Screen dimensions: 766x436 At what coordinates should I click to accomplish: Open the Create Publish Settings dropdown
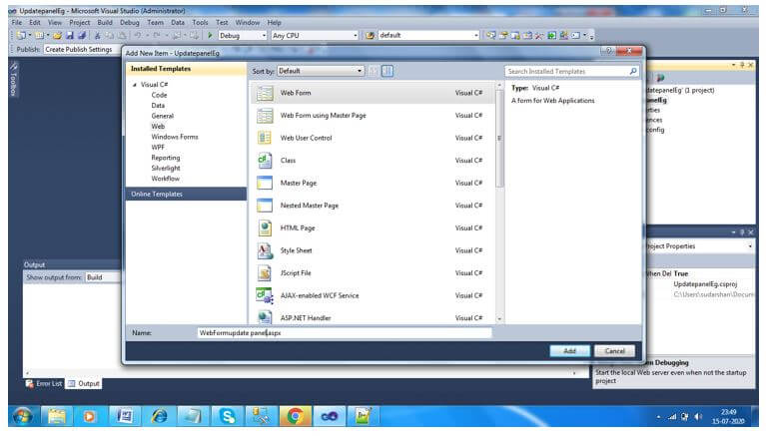pyautogui.click(x=81, y=50)
